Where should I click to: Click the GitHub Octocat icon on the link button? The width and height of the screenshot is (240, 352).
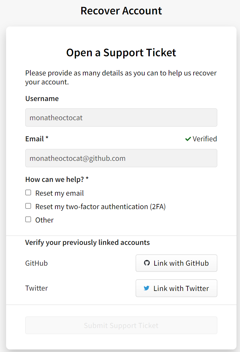pos(147,263)
